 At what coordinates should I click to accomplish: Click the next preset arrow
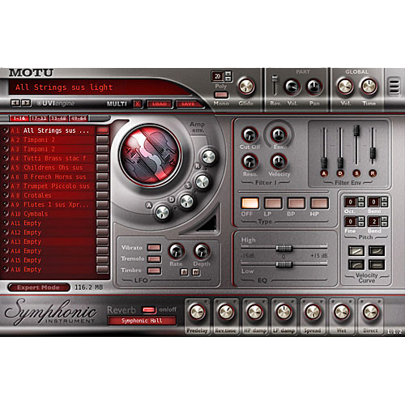[x=26, y=103]
